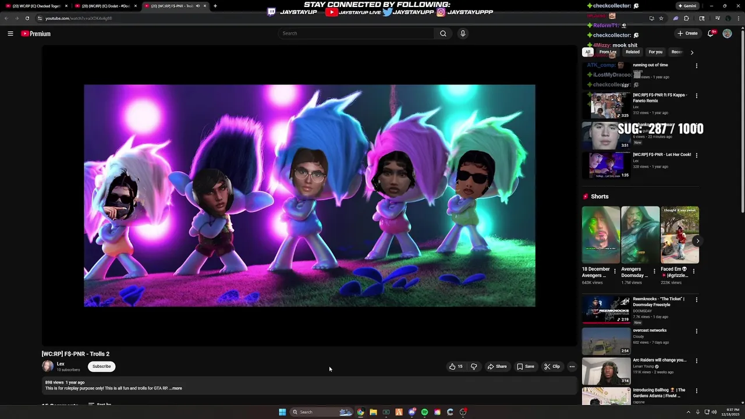This screenshot has height=419, width=745.
Task: Open Spotify from the taskbar
Action: [424, 412]
